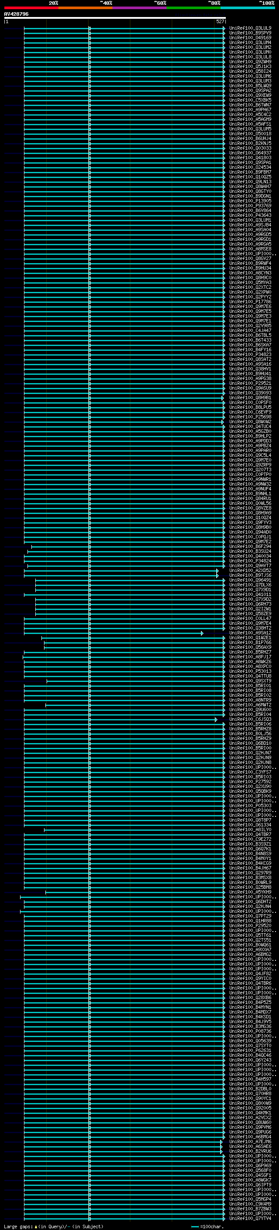Click the red ~20% identity legend segment
This screenshot has width=279, height=1230.
coord(31,8)
